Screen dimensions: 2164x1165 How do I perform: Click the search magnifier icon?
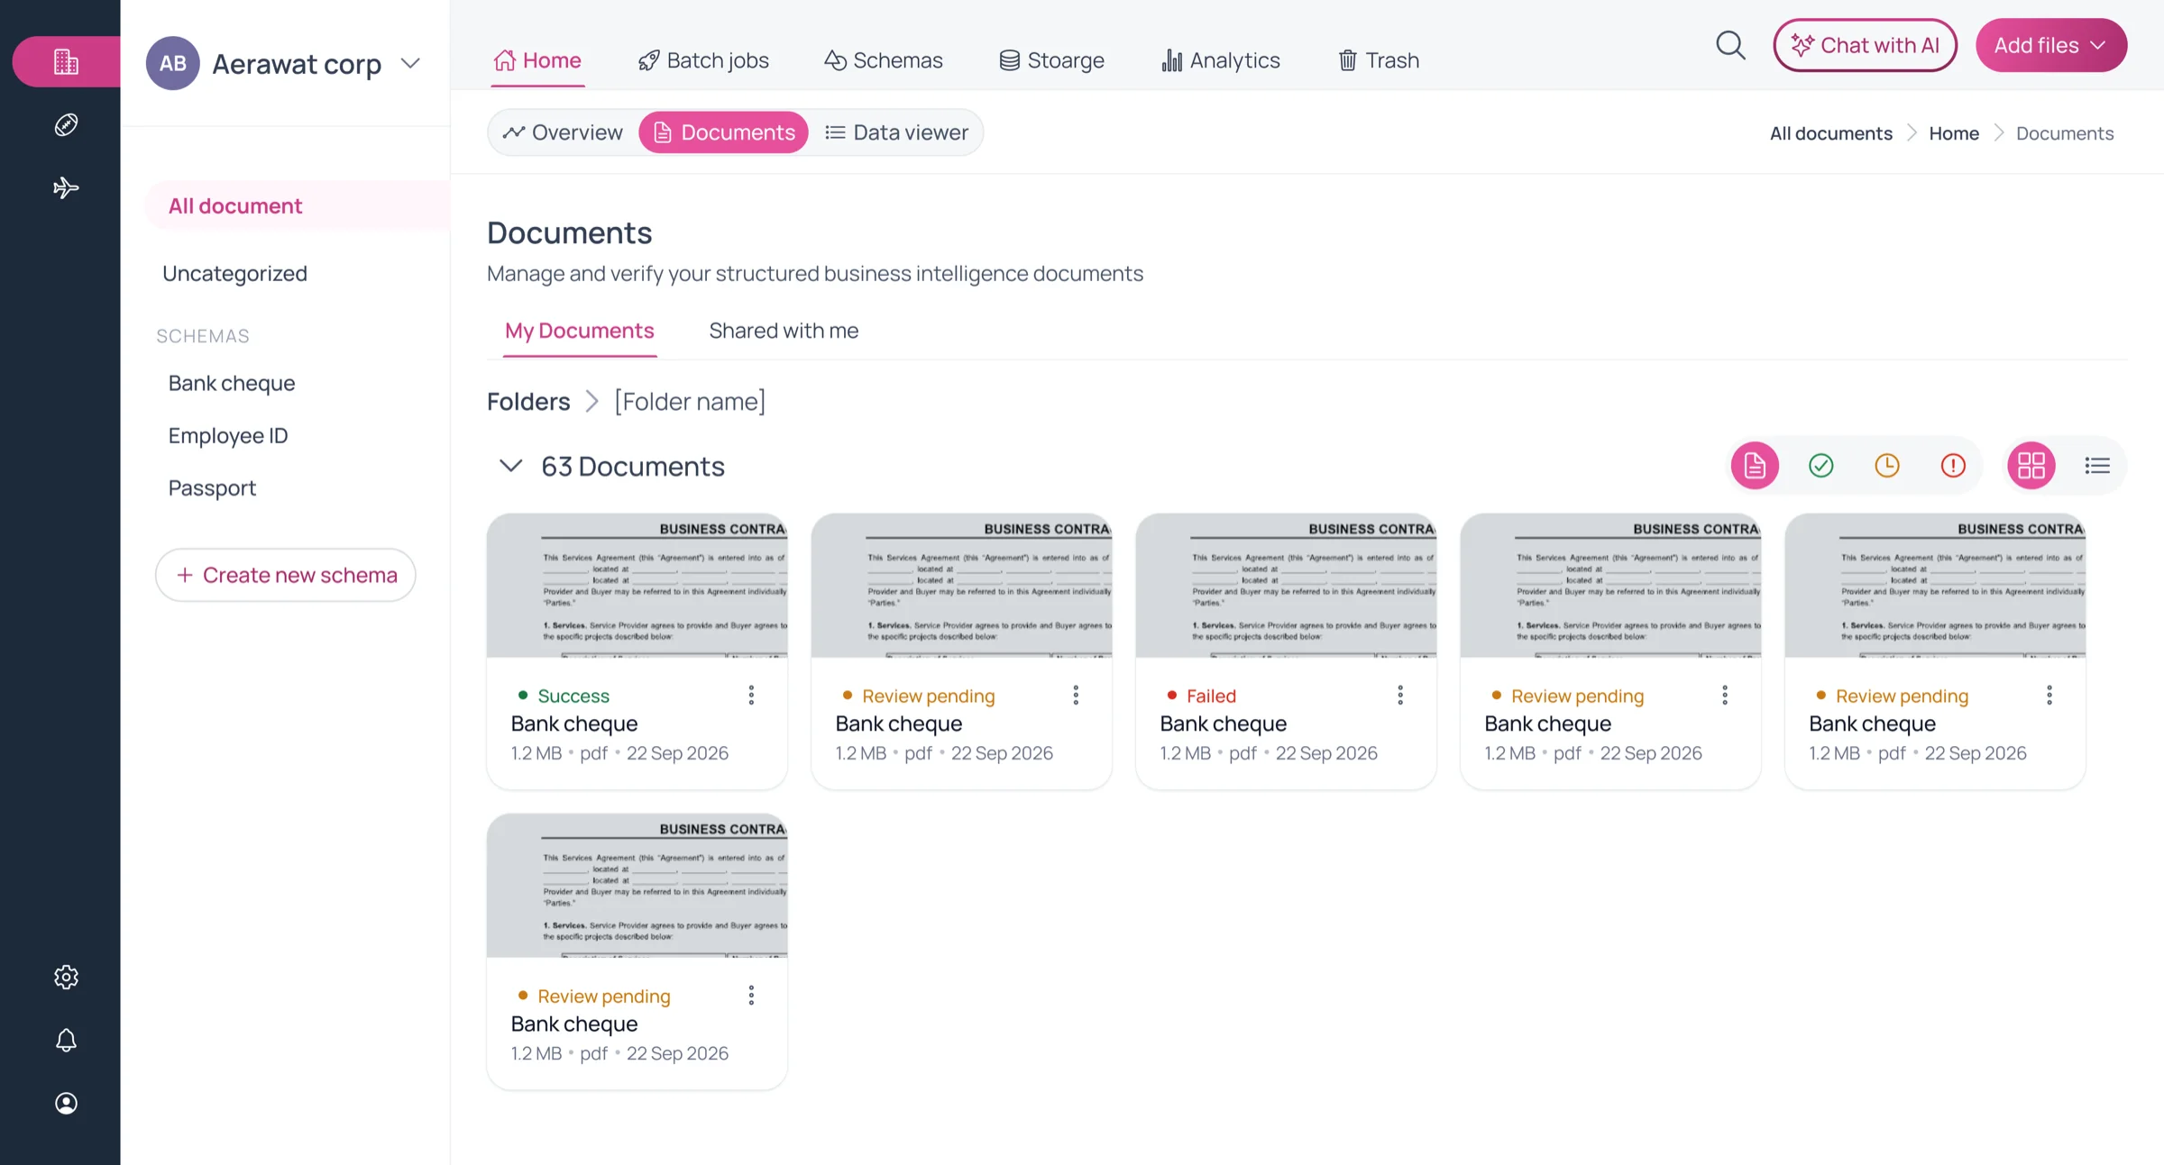coord(1730,45)
